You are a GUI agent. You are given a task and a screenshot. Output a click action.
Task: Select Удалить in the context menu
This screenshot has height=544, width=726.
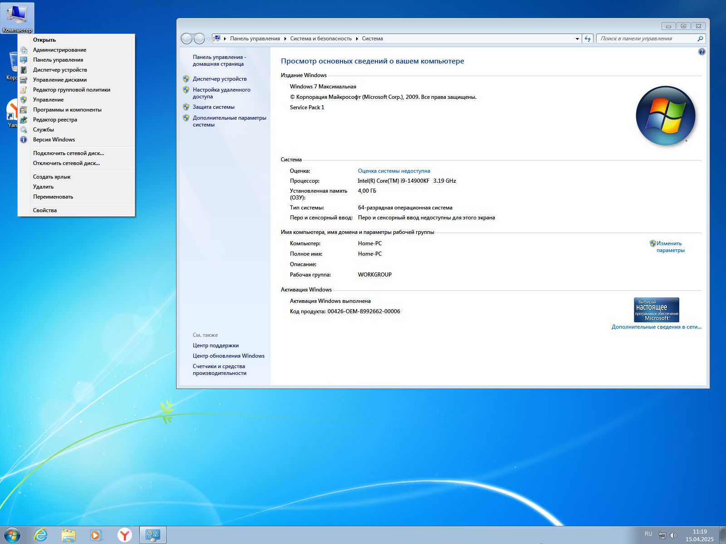tap(76, 187)
